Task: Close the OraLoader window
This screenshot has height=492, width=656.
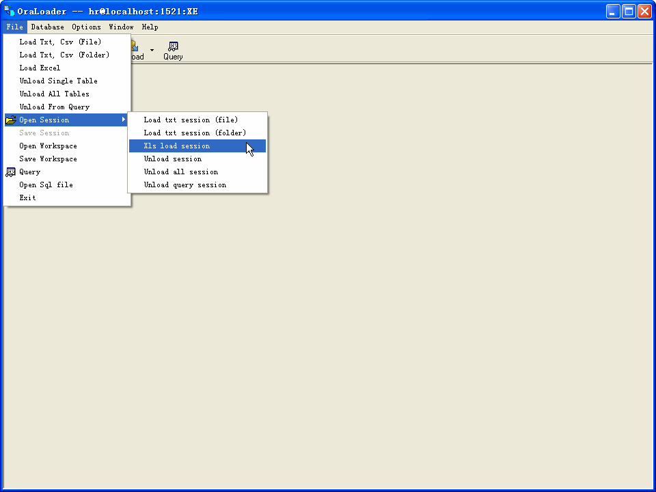Action: pyautogui.click(x=644, y=12)
